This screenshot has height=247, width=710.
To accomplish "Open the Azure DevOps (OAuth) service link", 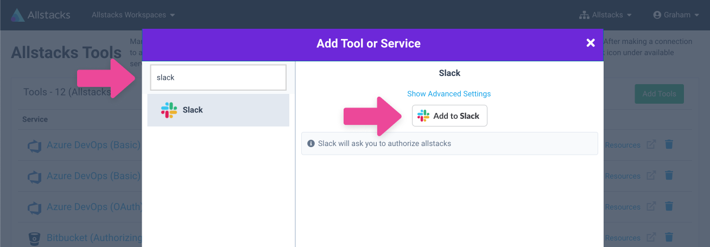I will [94, 207].
